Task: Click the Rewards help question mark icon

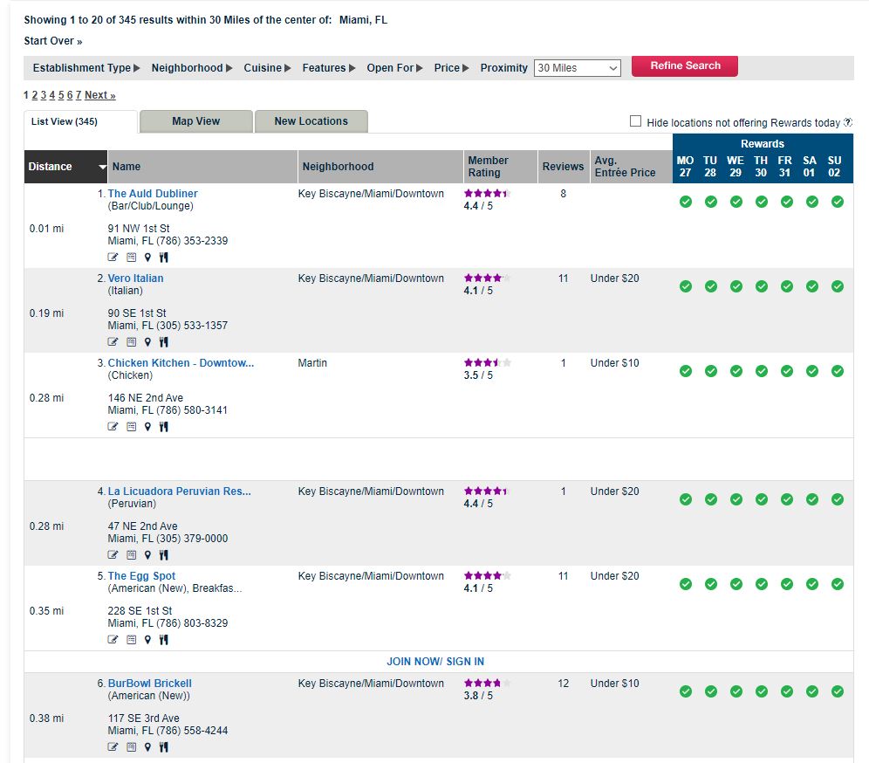Action: click(x=848, y=122)
